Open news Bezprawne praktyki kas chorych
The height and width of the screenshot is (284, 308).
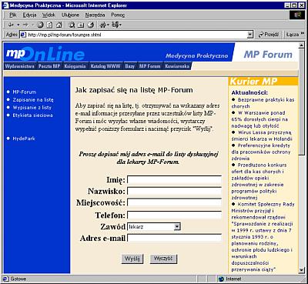(x=263, y=103)
